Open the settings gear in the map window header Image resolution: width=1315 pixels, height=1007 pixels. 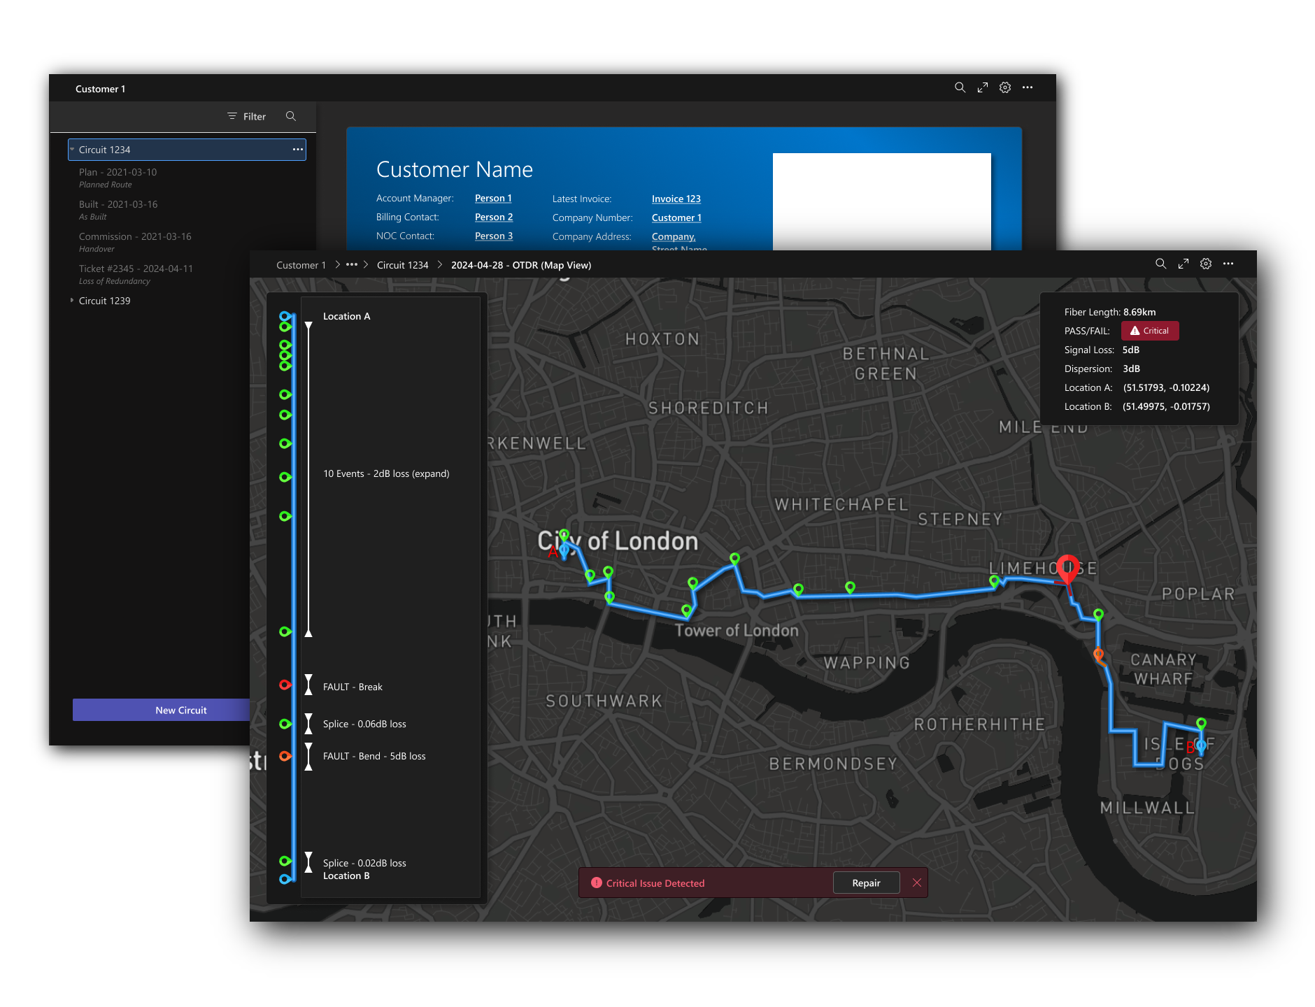pyautogui.click(x=1206, y=264)
